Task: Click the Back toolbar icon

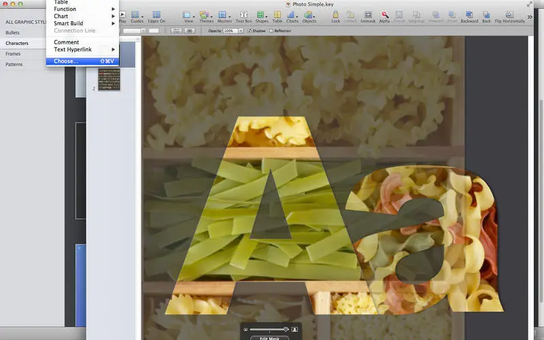Action: point(486,16)
